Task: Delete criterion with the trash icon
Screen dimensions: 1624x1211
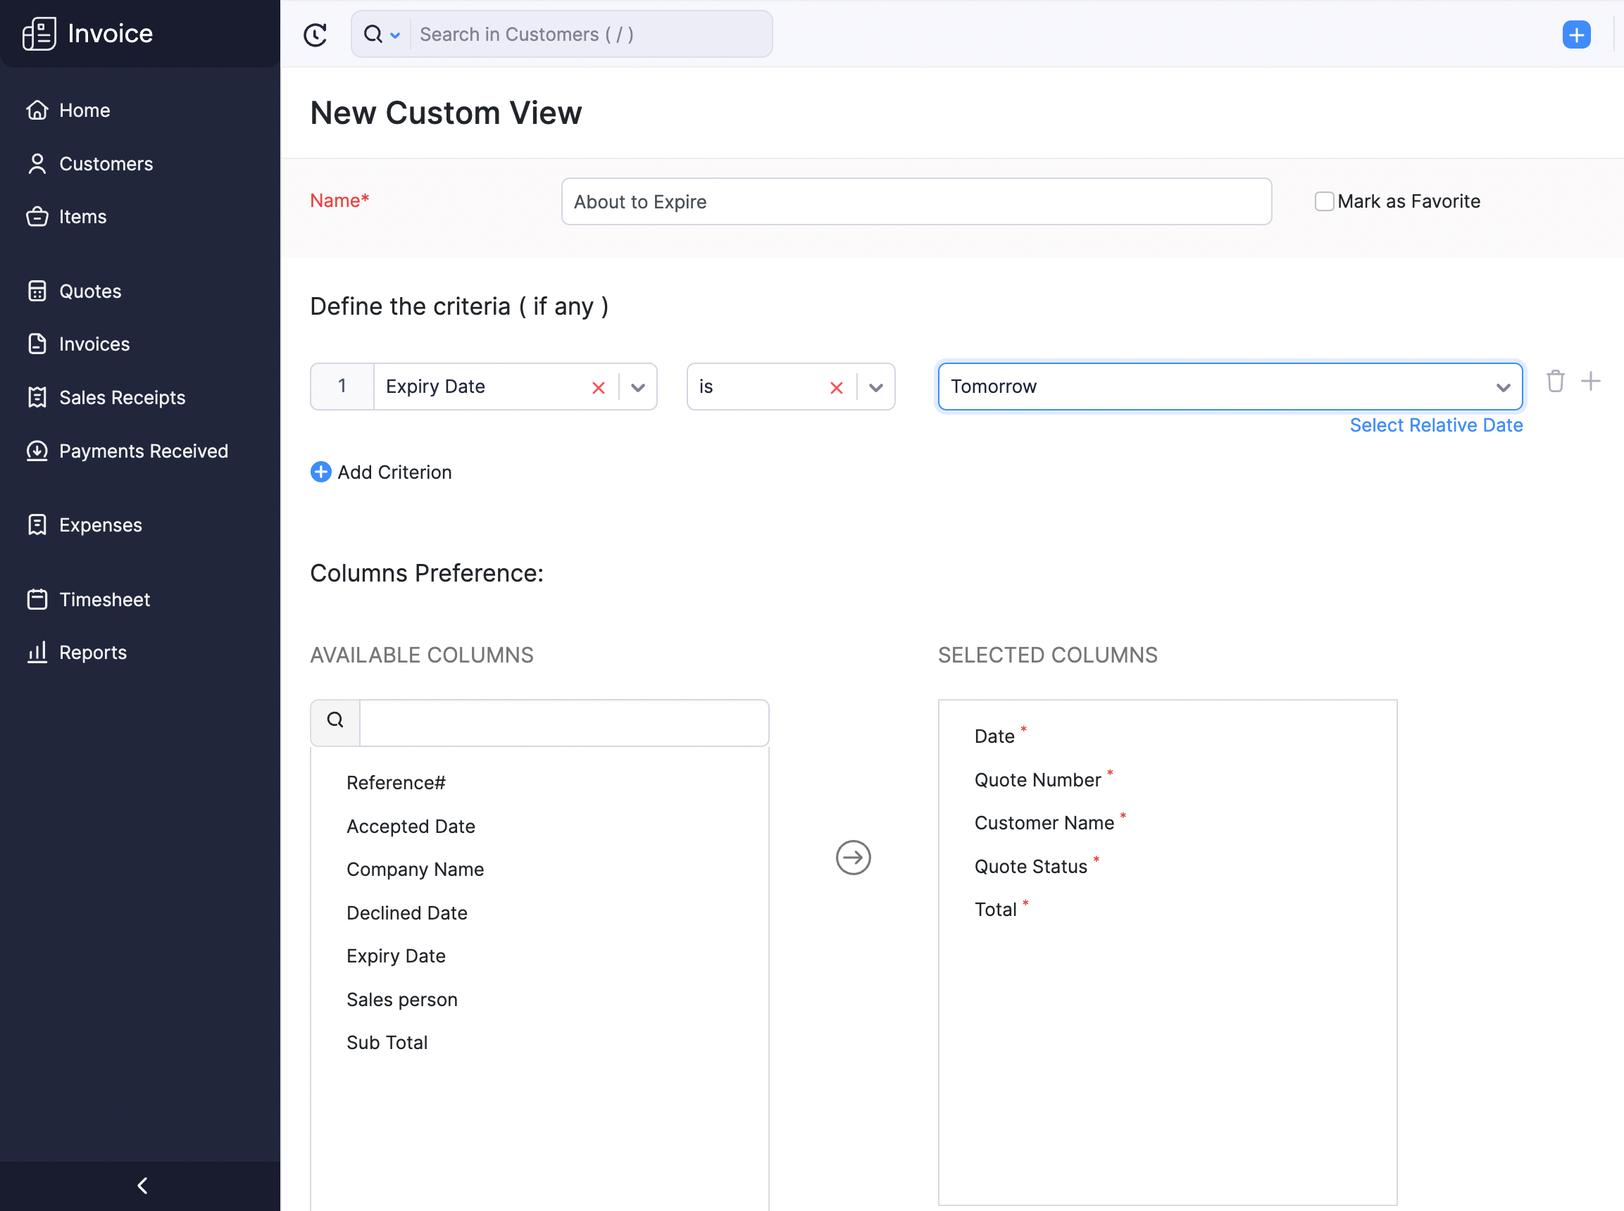Action: coord(1555,381)
